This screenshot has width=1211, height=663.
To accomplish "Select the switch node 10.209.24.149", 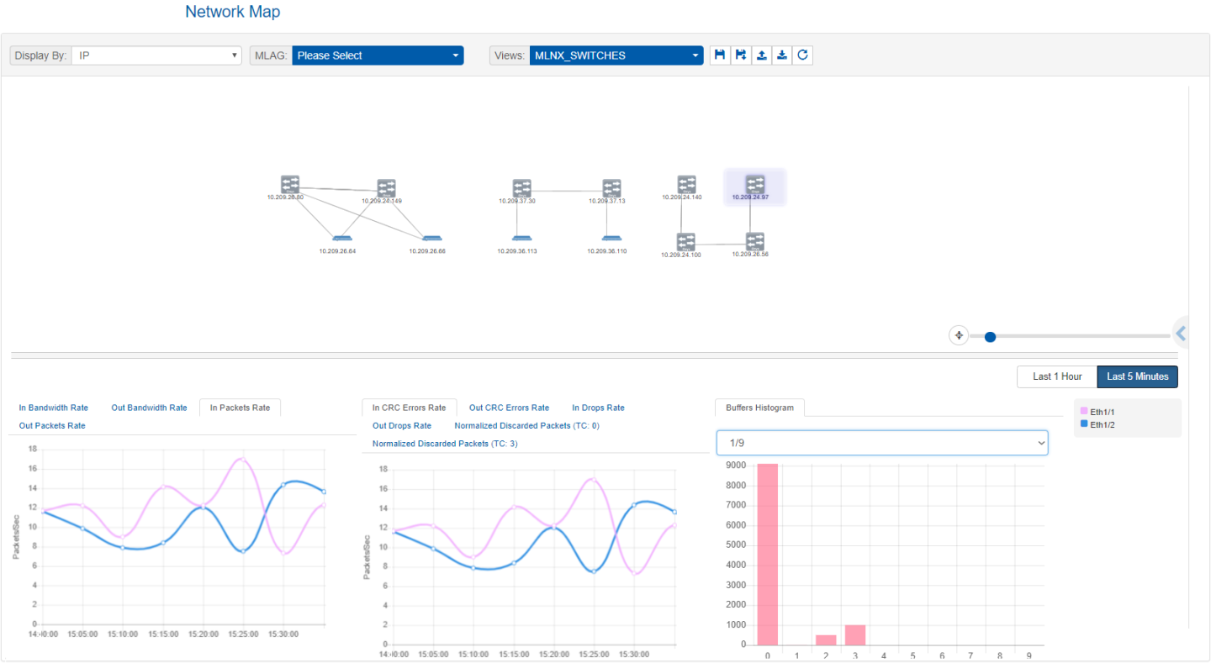I will tap(386, 188).
